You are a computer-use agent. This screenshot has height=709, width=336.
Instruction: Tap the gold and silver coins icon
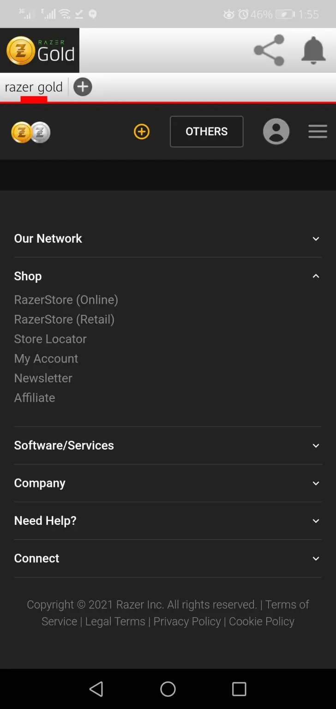(x=31, y=132)
